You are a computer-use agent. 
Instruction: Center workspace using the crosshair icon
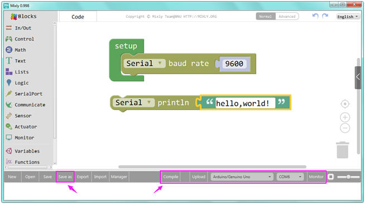tap(345, 104)
